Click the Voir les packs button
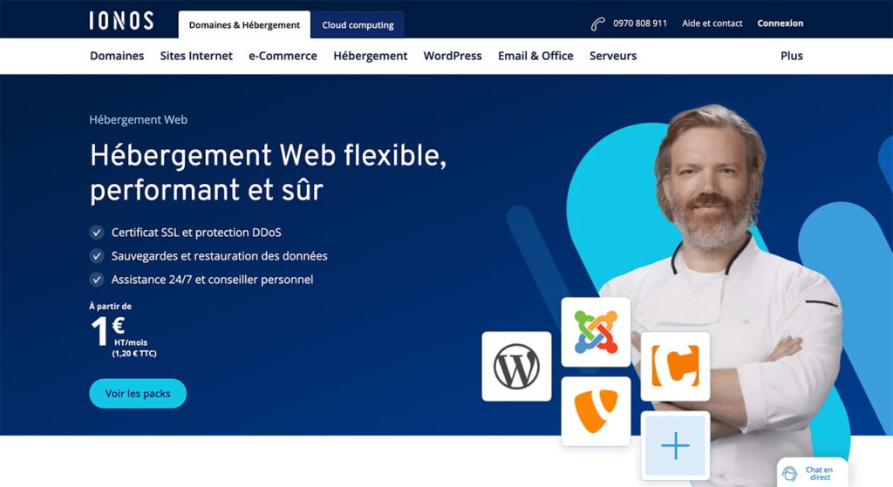 (x=138, y=393)
